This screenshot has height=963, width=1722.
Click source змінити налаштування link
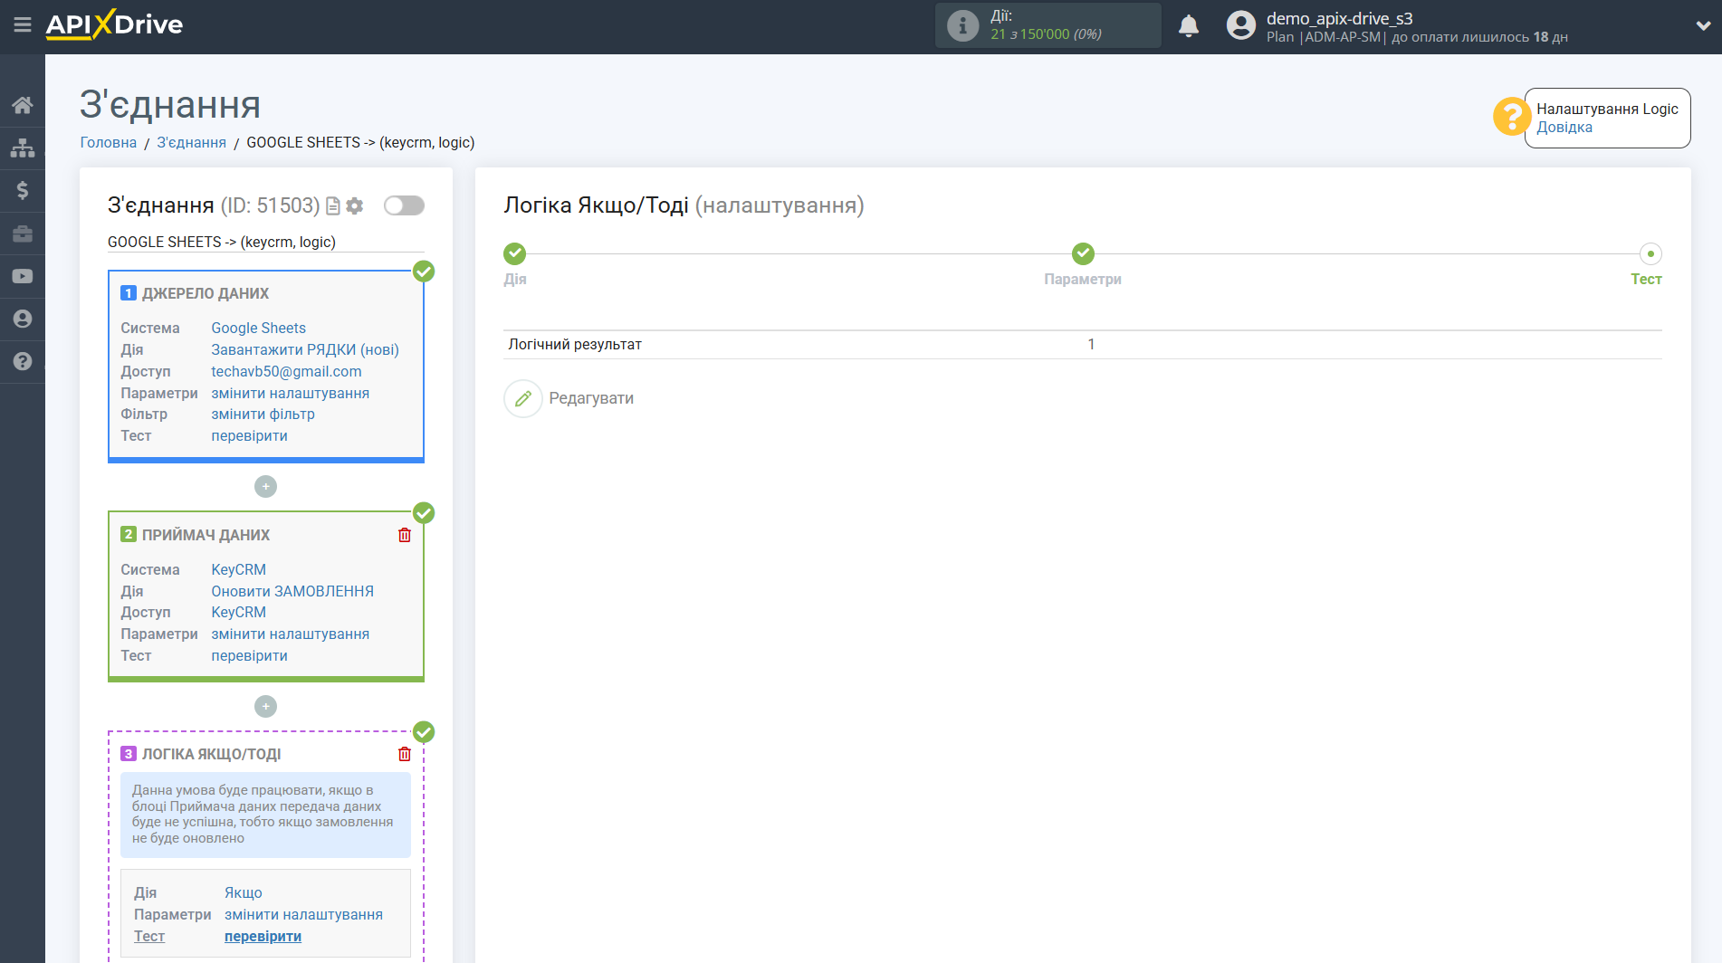point(290,393)
